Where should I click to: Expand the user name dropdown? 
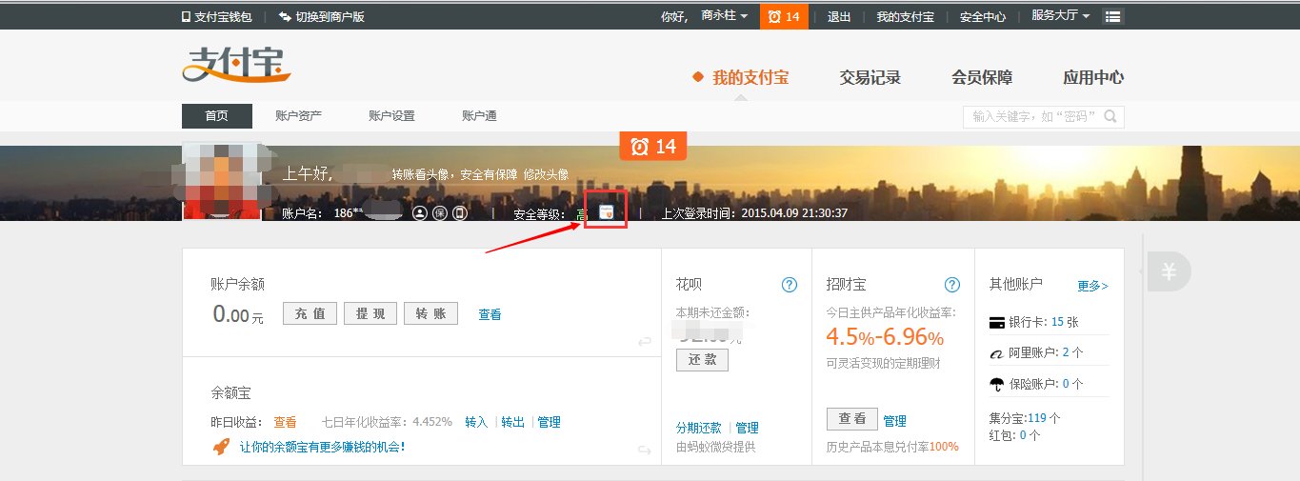[724, 16]
